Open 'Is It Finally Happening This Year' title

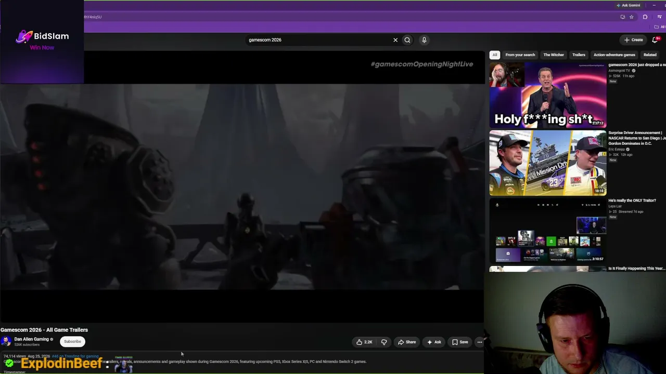coord(636,269)
